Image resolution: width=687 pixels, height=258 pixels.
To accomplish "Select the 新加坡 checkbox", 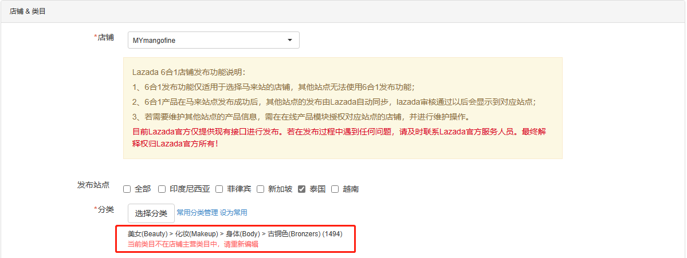I will [x=260, y=189].
